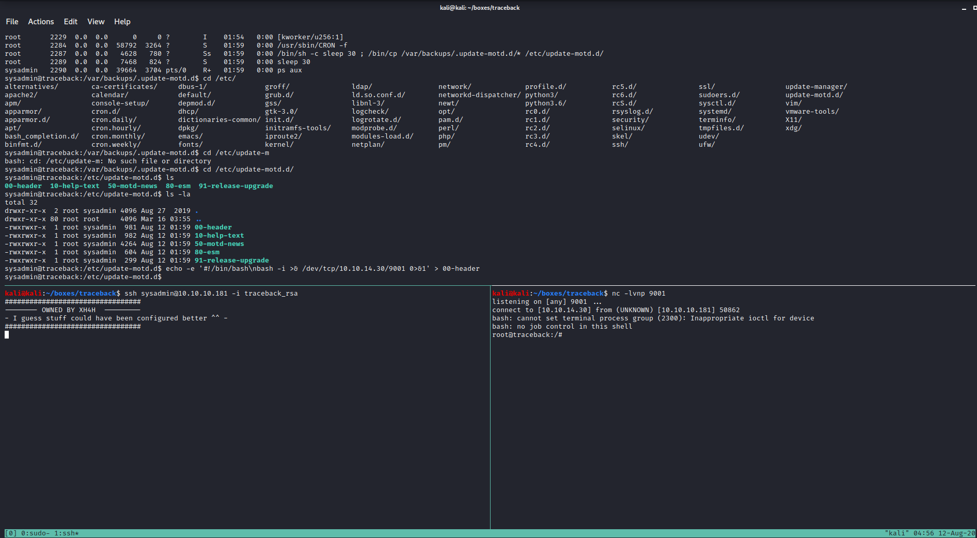
Task: Click the 00-header file in ls -la listing
Action: [213, 227]
